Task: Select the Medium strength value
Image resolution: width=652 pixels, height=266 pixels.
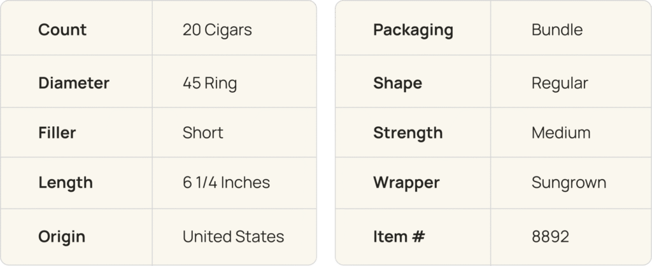Action: [561, 133]
